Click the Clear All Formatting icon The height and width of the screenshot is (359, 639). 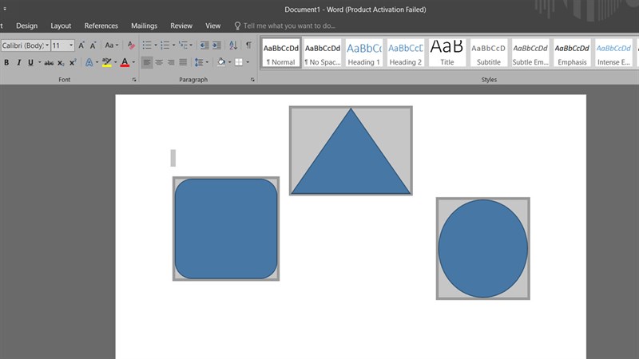tap(132, 45)
